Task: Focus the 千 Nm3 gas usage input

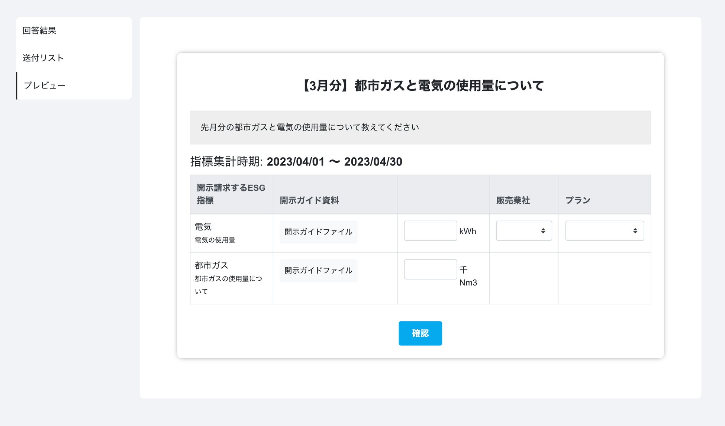Action: click(x=430, y=270)
